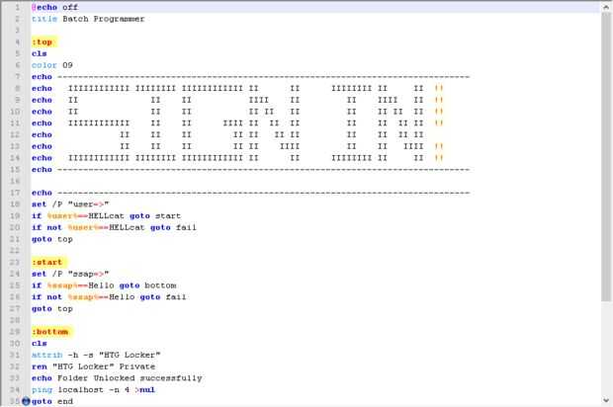This screenshot has width=613, height=407.
Task: Click 'goto top' on line 27
Action: (x=52, y=309)
